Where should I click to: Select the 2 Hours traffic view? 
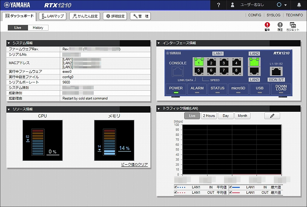pyautogui.click(x=209, y=116)
